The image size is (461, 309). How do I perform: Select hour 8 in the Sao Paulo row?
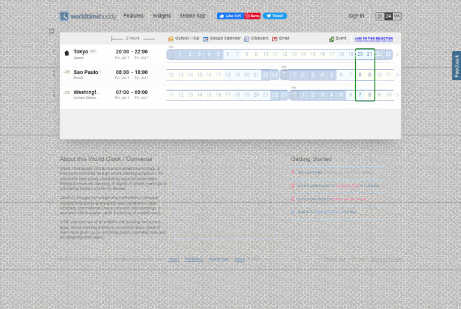point(360,74)
